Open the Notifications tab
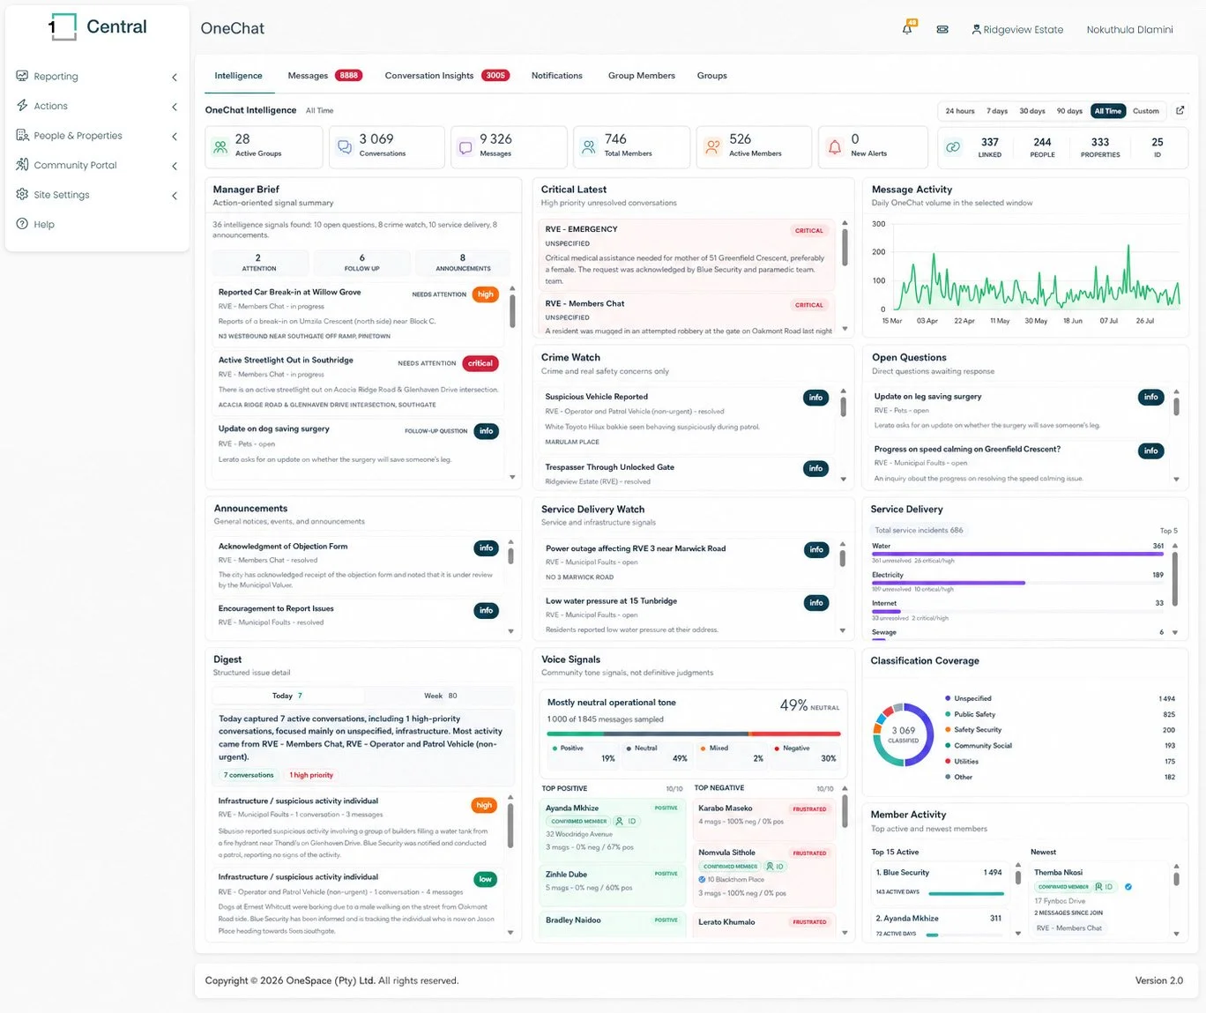1206x1013 pixels. click(x=557, y=76)
